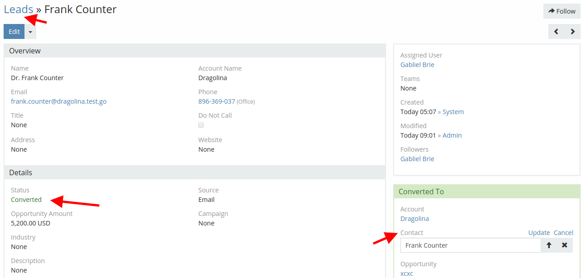Cancel the Contact field edit
Image resolution: width=581 pixels, height=278 pixels.
tap(563, 233)
